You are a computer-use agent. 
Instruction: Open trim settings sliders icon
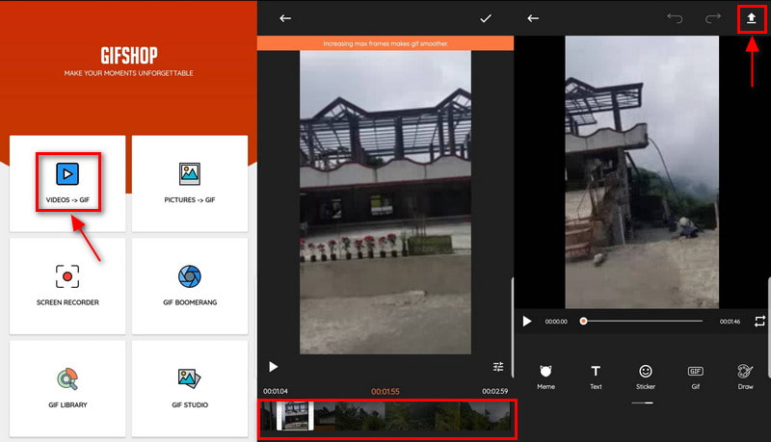[x=498, y=367]
